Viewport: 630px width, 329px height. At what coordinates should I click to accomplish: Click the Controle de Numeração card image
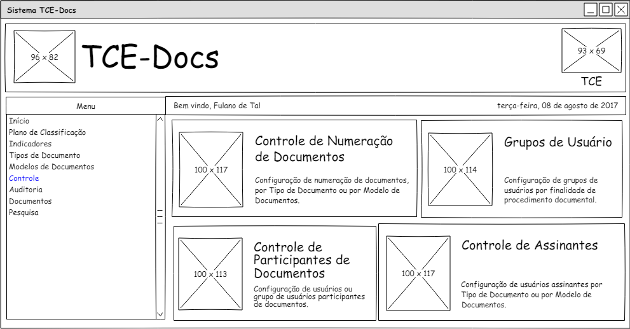point(210,169)
